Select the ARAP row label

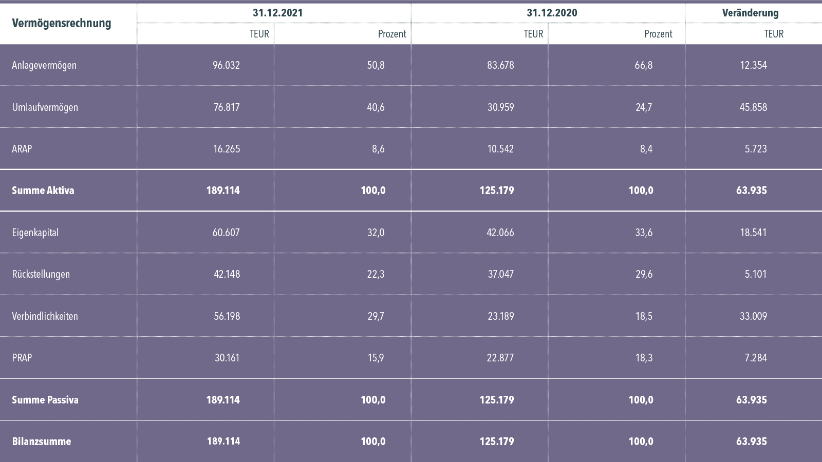click(22, 149)
